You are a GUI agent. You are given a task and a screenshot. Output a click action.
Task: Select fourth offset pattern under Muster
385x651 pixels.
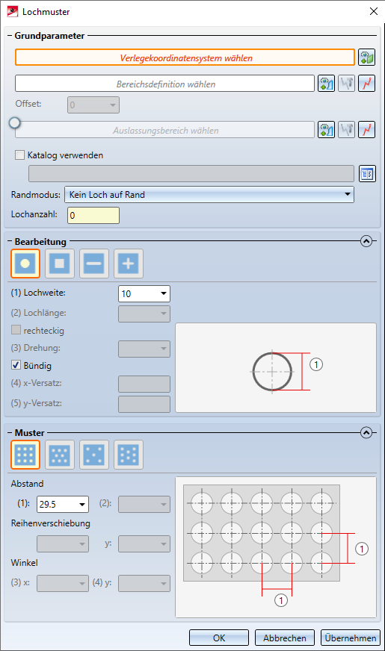pos(129,455)
